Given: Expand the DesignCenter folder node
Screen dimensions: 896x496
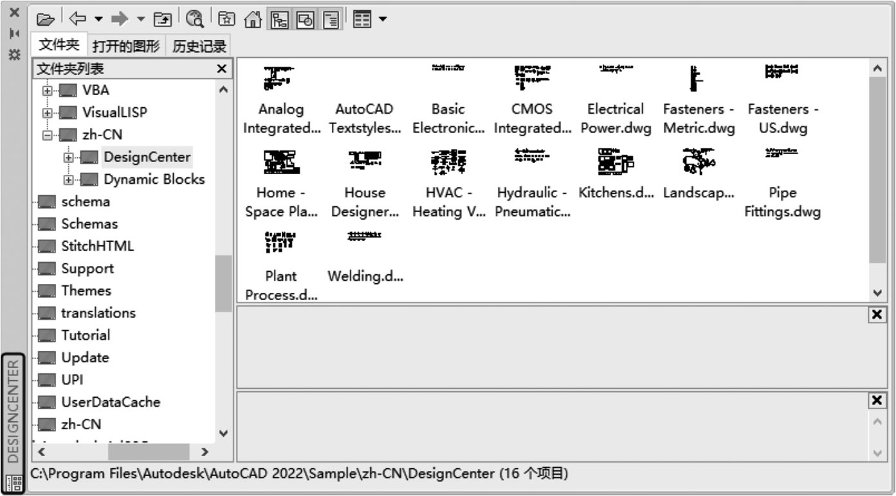Looking at the screenshot, I should 69,157.
